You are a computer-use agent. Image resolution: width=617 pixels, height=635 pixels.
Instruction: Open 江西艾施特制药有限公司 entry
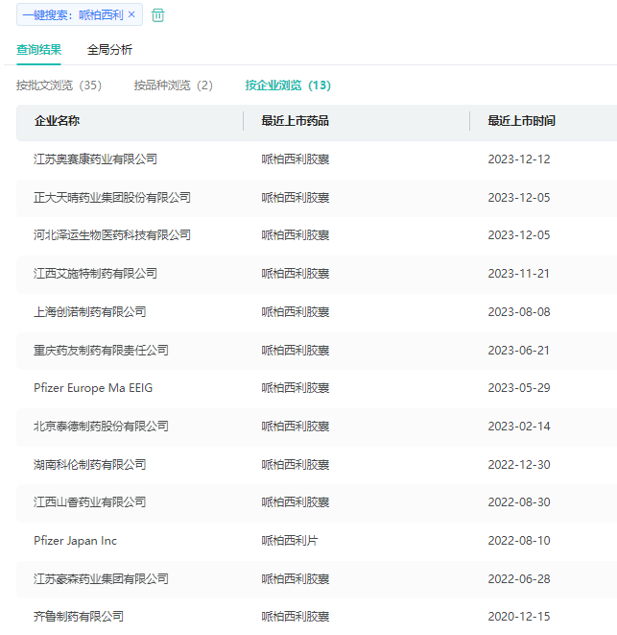click(96, 274)
